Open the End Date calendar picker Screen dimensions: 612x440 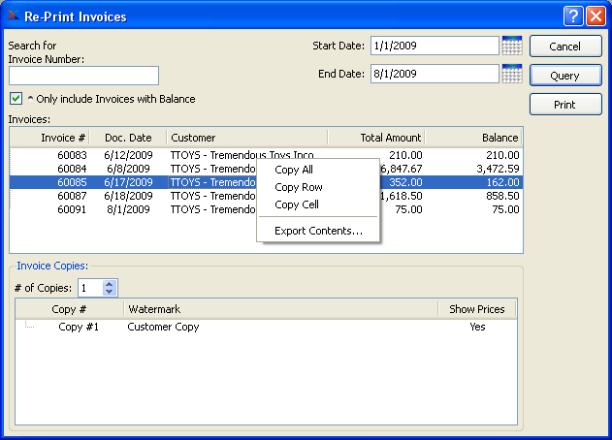512,74
